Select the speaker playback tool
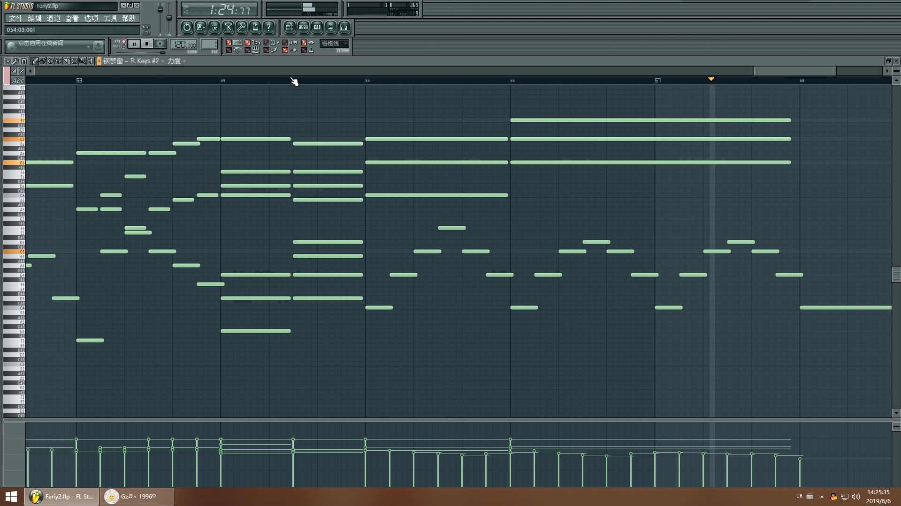 tap(90, 61)
